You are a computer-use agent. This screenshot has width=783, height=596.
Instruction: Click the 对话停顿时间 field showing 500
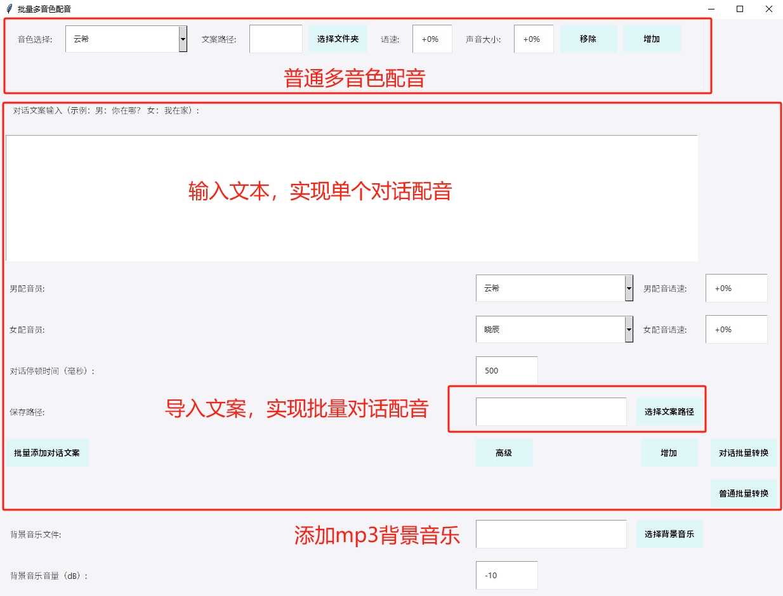point(506,370)
